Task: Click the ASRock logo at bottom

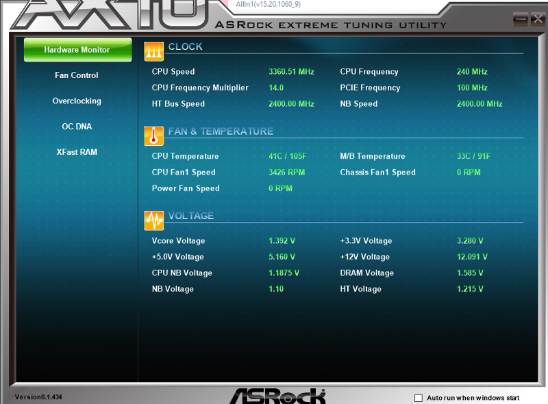Action: (278, 396)
